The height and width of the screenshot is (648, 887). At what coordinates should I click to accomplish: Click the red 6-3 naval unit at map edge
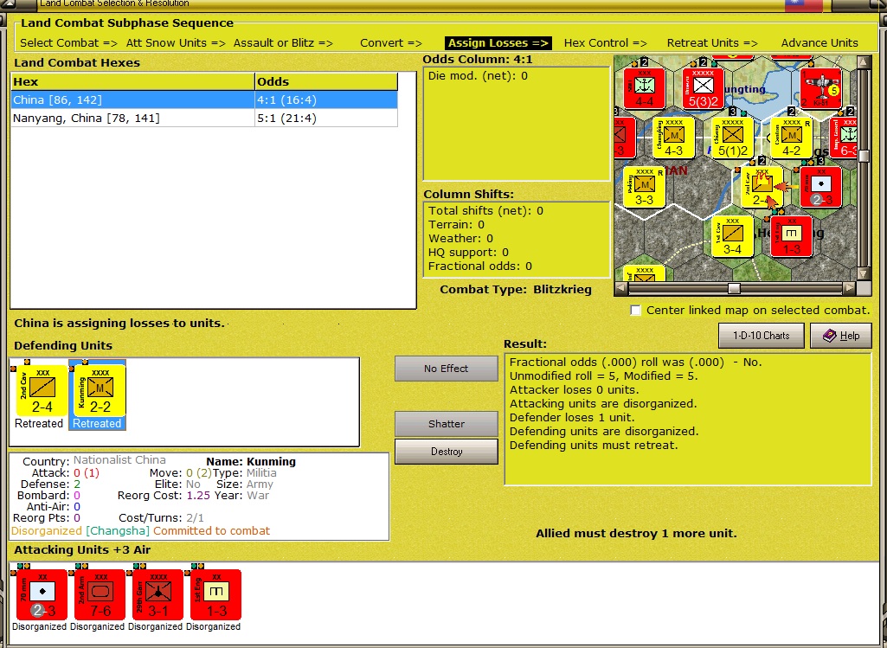click(844, 138)
